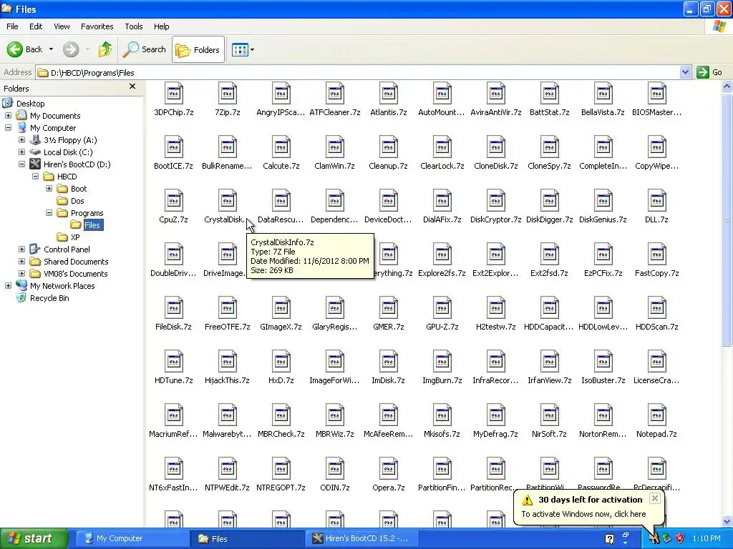733x549 pixels.
Task: Select the IrfanView.7z file icon
Action: coord(549,362)
